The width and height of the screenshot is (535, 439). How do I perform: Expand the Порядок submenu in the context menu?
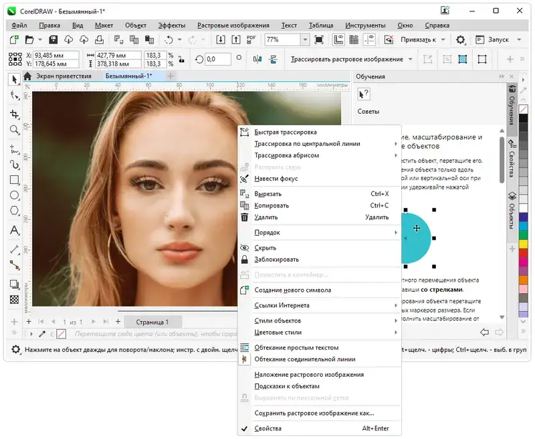click(280, 232)
